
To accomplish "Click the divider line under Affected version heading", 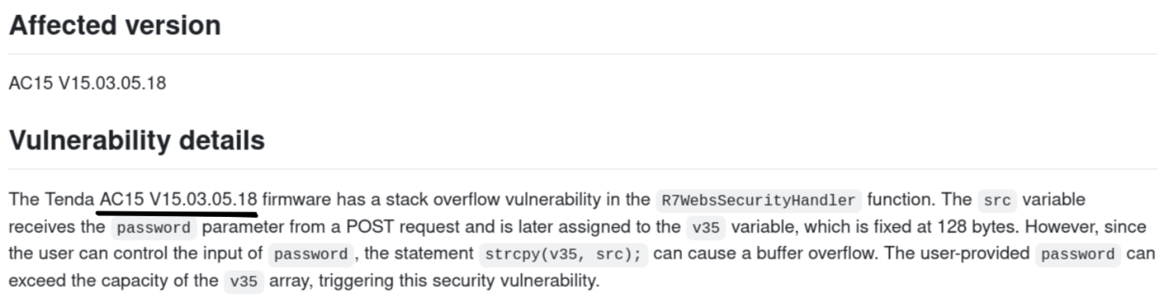I will [580, 53].
